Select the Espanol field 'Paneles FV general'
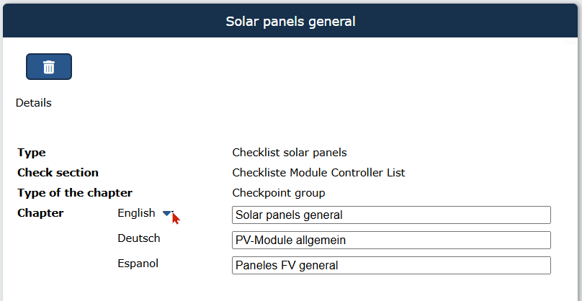 [x=391, y=266]
